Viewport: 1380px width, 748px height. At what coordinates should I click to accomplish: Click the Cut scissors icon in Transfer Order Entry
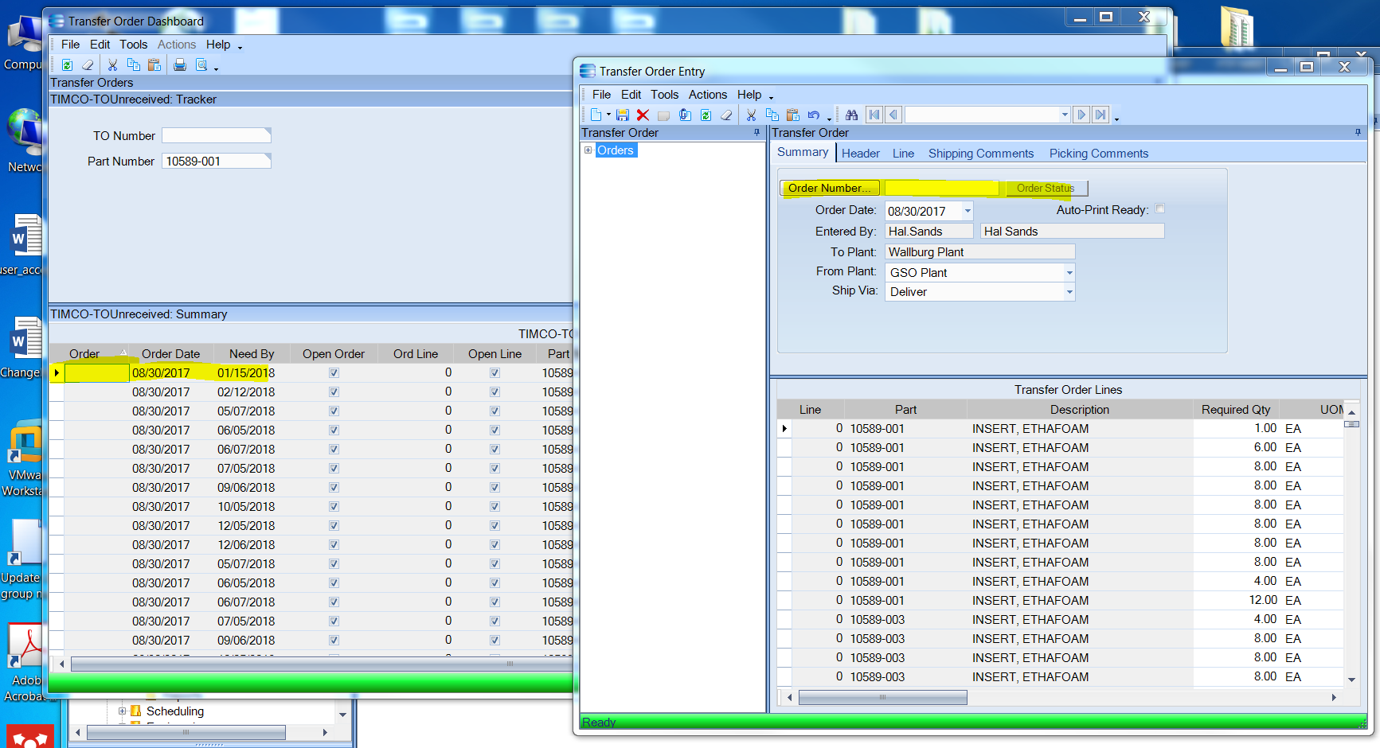[751, 115]
